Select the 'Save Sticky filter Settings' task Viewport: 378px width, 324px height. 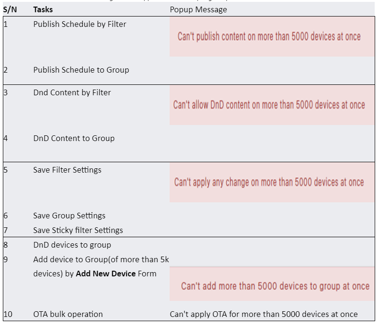pos(78,231)
